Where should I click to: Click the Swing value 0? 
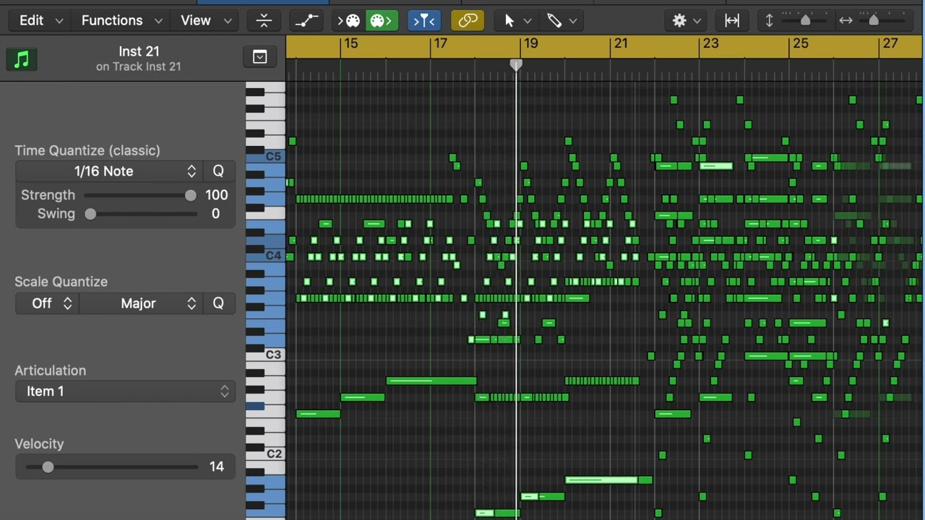pyautogui.click(x=215, y=214)
